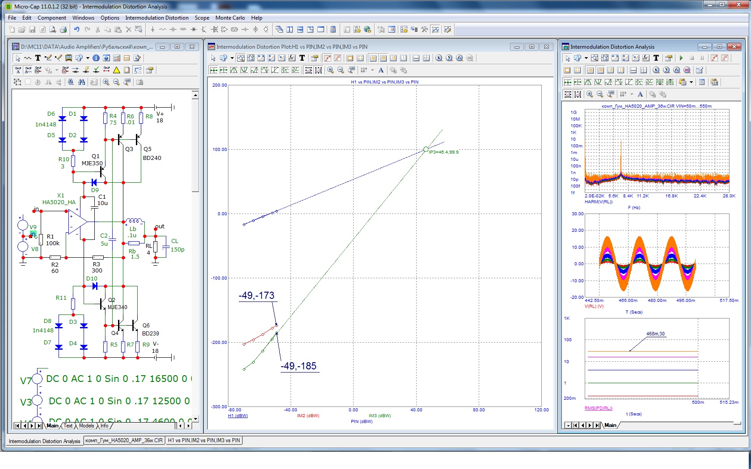Click the Info mode icon in schematic window

[96, 58]
